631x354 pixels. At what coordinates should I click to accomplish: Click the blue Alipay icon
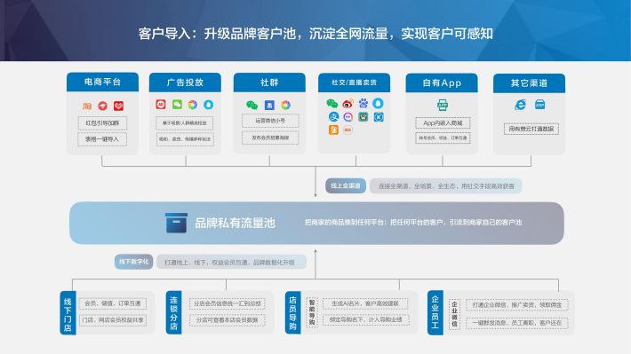click(x=333, y=117)
